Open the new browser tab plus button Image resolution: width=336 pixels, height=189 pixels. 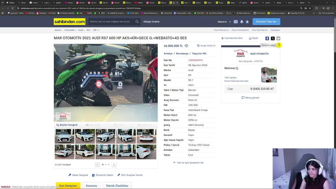pos(309,3)
